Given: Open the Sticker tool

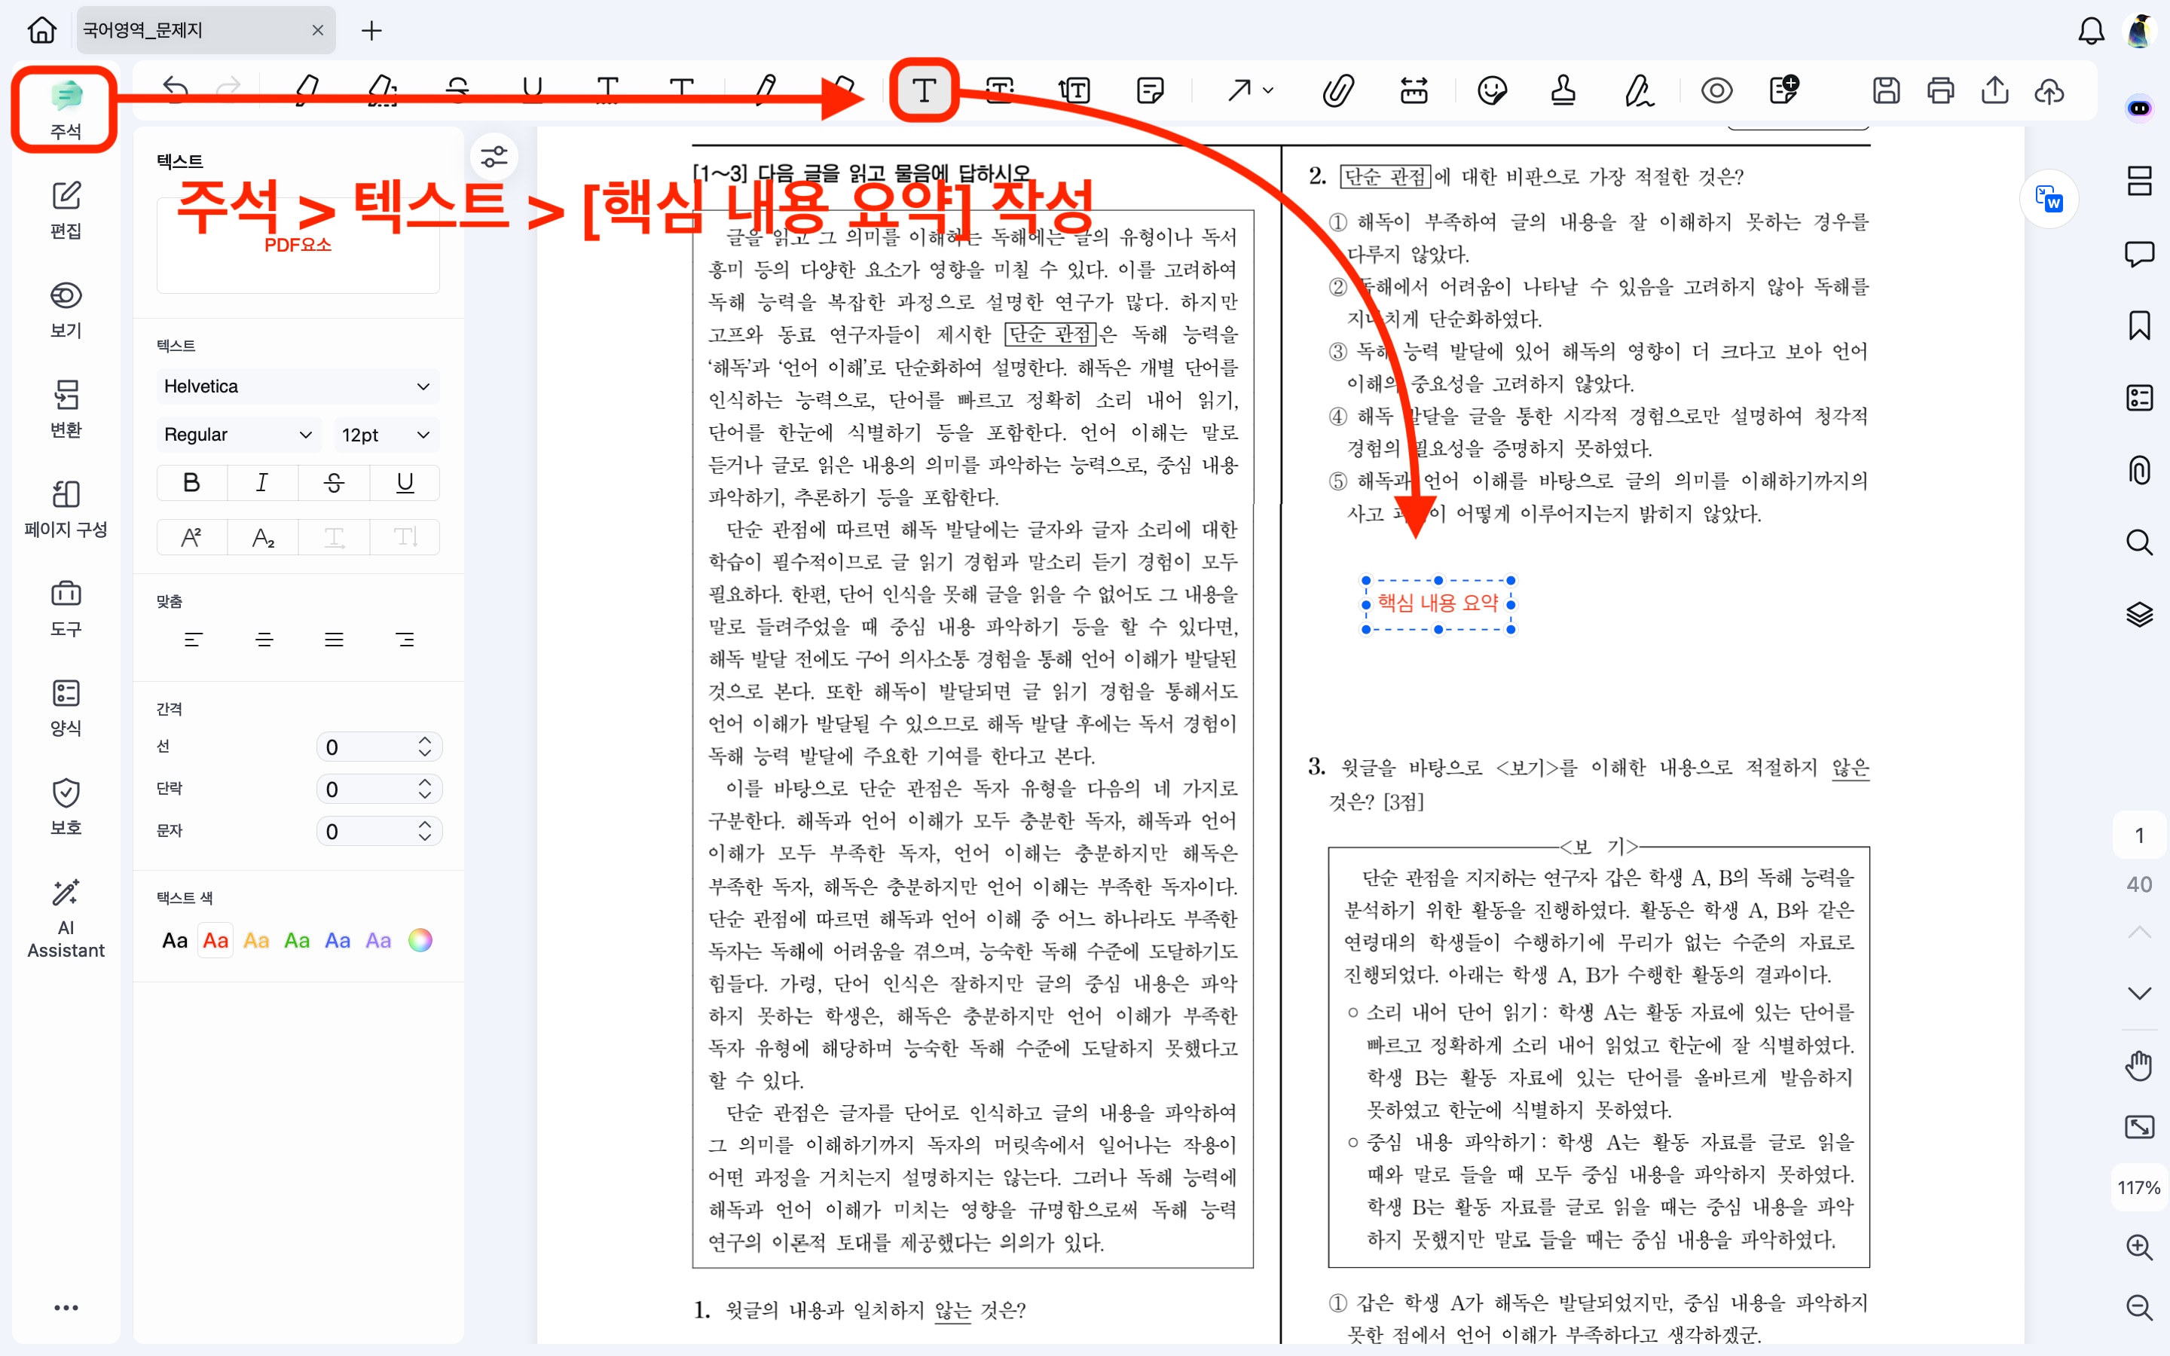Looking at the screenshot, I should [1492, 90].
